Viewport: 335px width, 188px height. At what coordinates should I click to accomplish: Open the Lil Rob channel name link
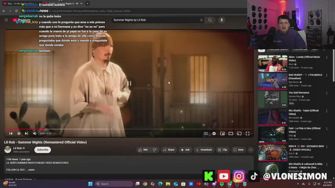(x=18, y=148)
